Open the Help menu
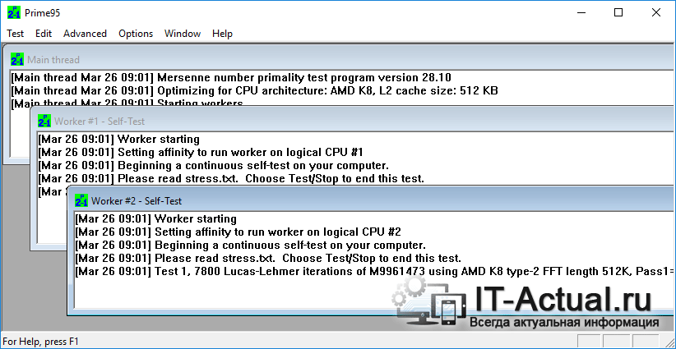Image resolution: width=676 pixels, height=349 pixels. 222,34
